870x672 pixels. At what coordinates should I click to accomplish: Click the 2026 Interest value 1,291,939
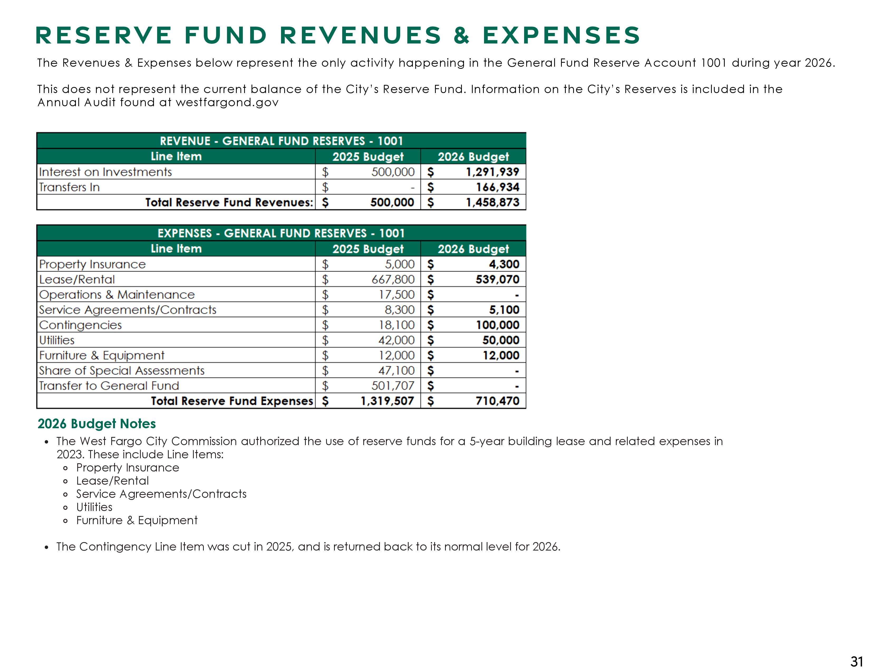coord(492,172)
